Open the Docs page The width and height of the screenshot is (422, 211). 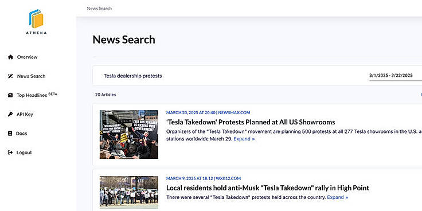click(x=22, y=134)
